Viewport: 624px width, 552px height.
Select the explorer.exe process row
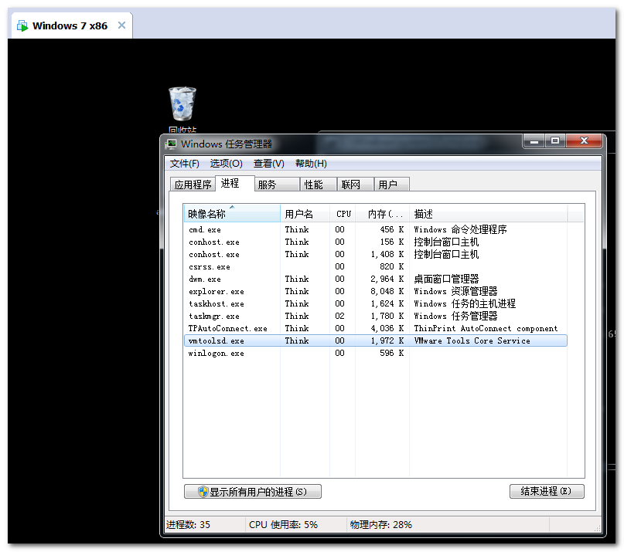point(376,291)
